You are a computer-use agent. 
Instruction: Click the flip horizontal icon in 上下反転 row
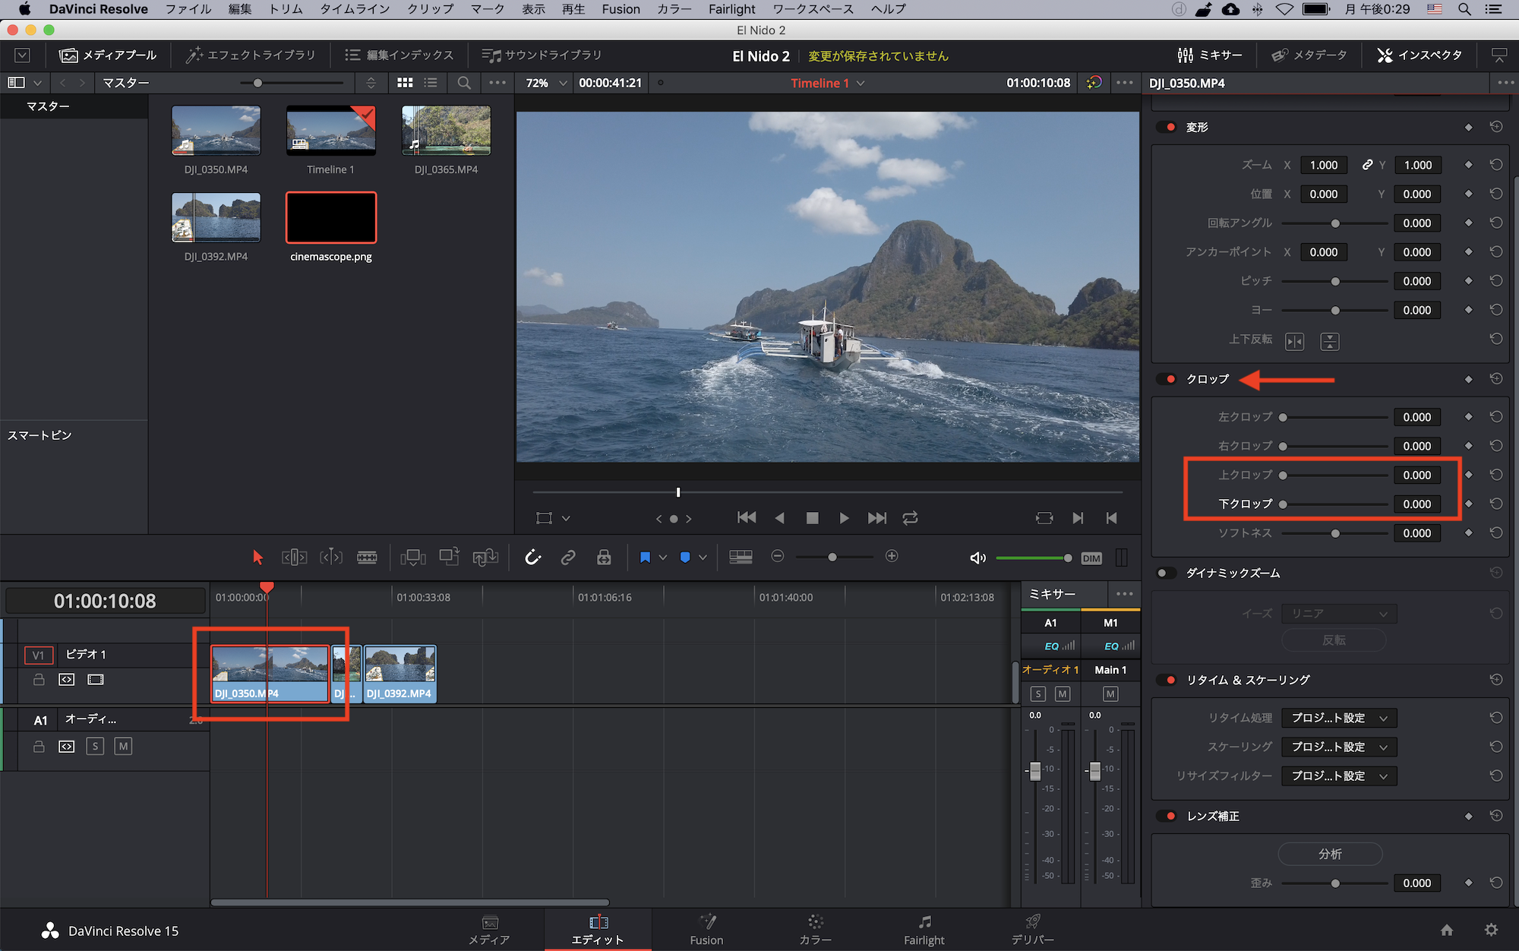(x=1294, y=341)
